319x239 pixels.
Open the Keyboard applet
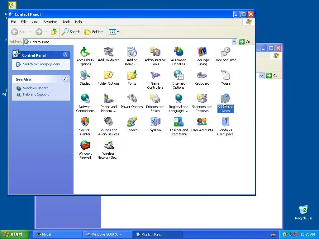202,77
